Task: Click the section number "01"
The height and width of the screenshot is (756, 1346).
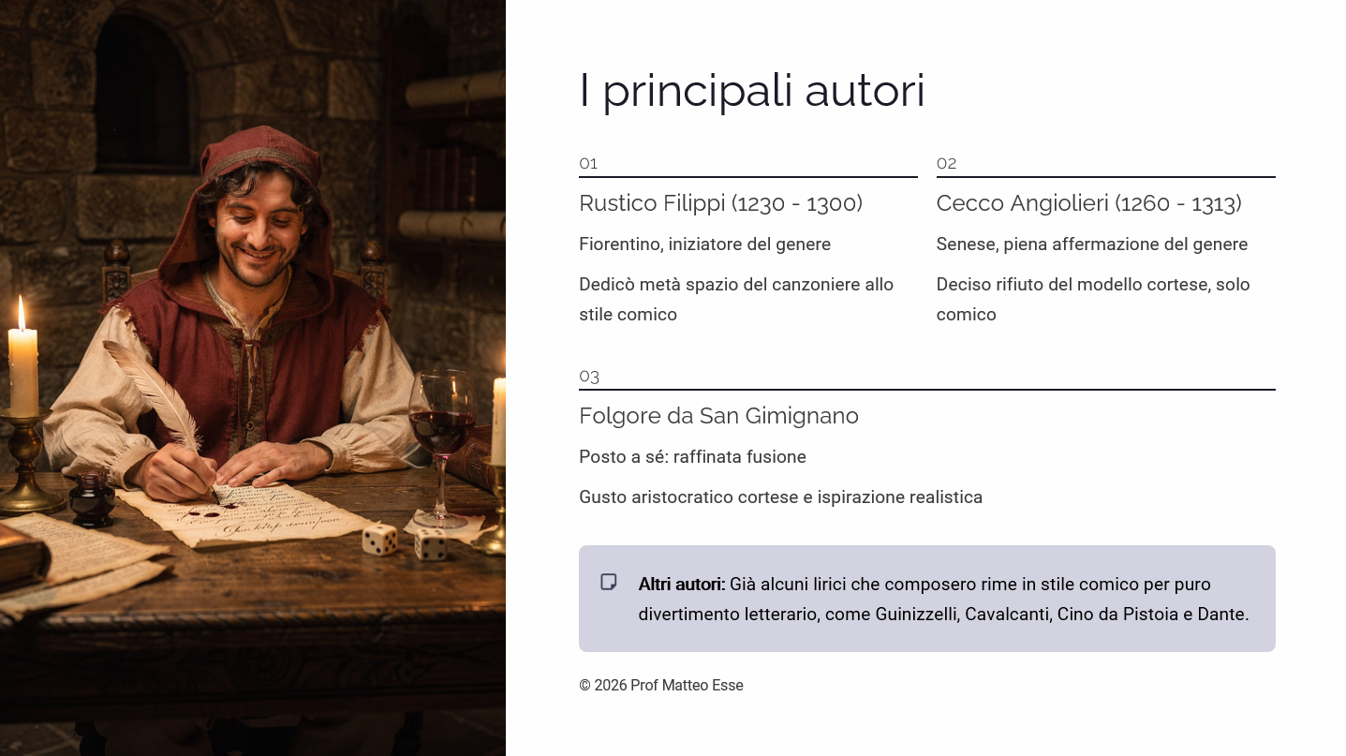Action: point(588,164)
